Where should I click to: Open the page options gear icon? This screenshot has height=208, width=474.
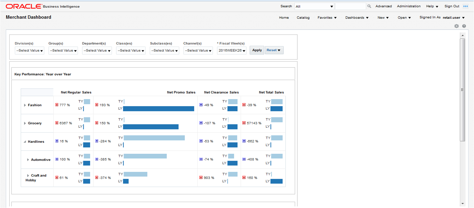pyautogui.click(x=456, y=26)
